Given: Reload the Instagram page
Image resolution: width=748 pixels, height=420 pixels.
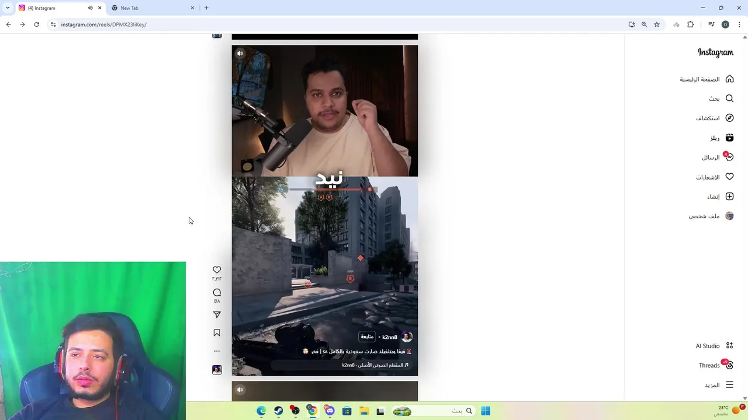Looking at the screenshot, I should point(36,24).
